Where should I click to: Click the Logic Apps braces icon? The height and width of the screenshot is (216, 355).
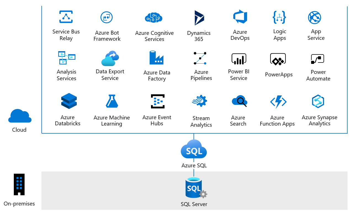pyautogui.click(x=279, y=17)
